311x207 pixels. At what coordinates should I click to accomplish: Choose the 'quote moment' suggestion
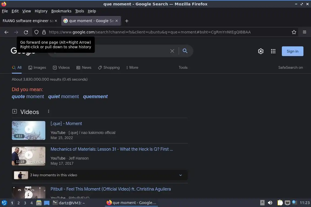[28, 96]
